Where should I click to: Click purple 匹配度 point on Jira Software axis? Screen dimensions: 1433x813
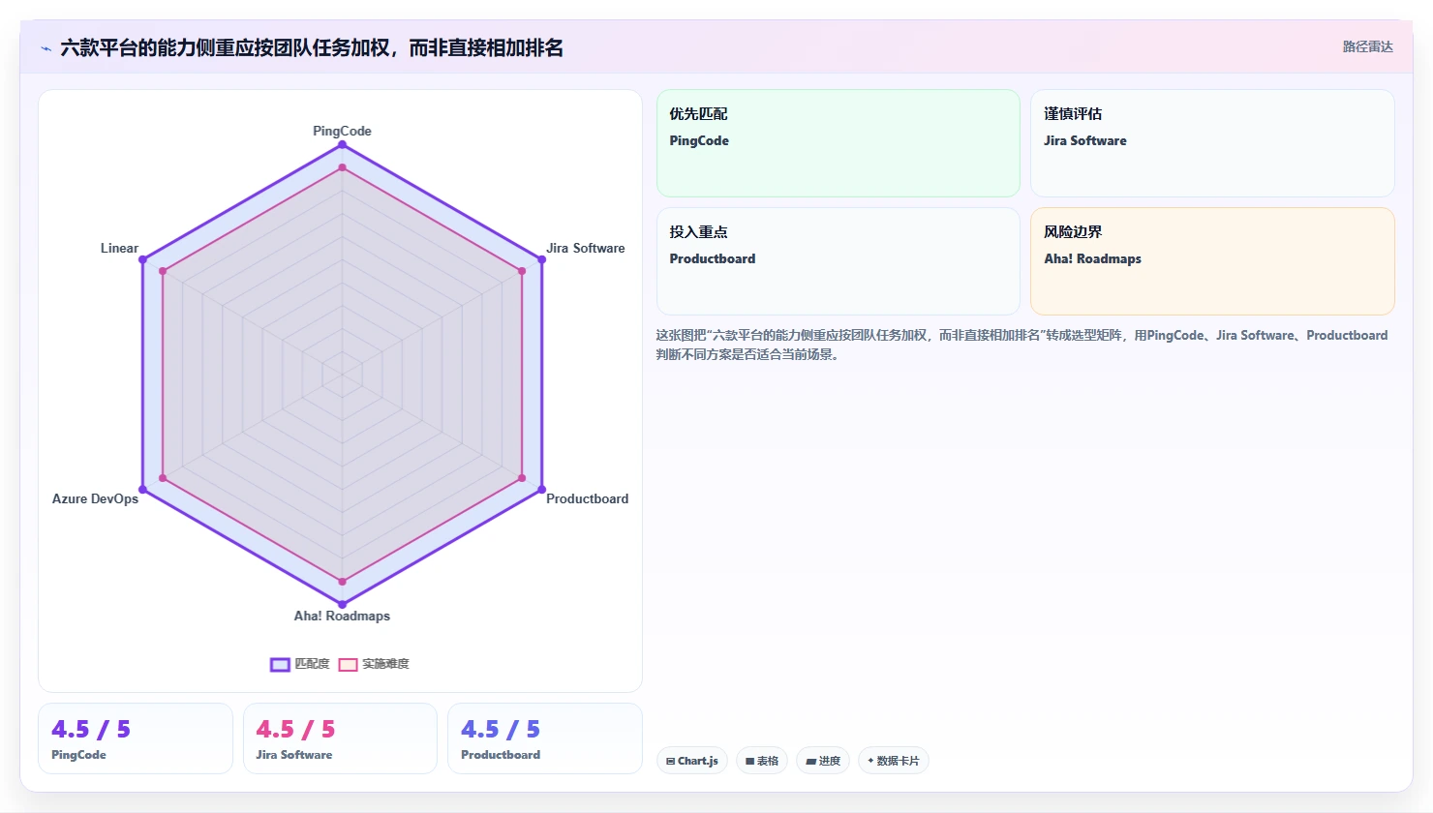pos(541,259)
